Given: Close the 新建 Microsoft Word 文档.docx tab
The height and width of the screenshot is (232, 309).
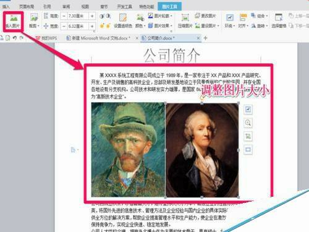Looking at the screenshot, I should (x=137, y=38).
